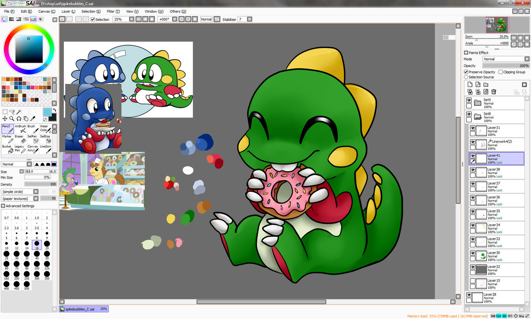Image resolution: width=531 pixels, height=319 pixels.
Task: Adjust the brush Density slider
Action: 41,184
